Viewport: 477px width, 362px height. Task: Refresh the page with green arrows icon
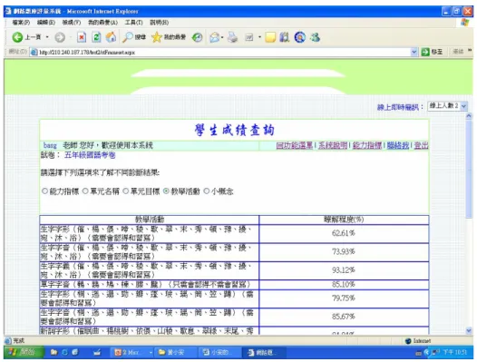pos(96,37)
